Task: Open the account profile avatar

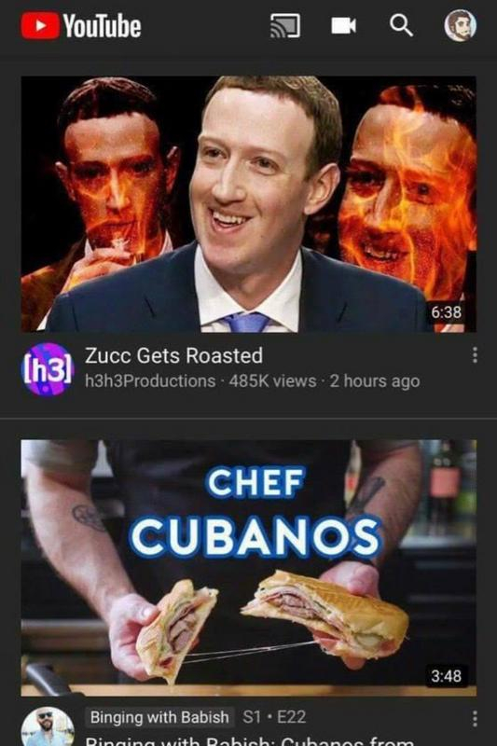Action: tap(460, 26)
